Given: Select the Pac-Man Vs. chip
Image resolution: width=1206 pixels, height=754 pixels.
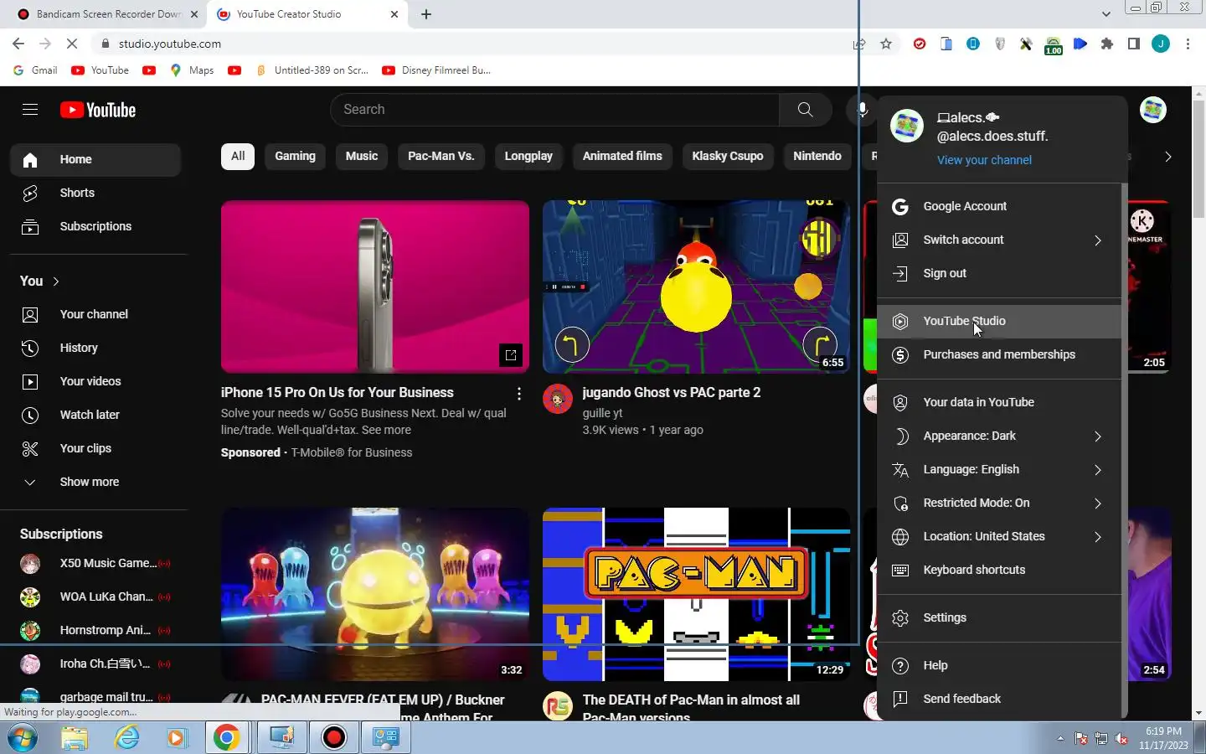Looking at the screenshot, I should 441,157.
